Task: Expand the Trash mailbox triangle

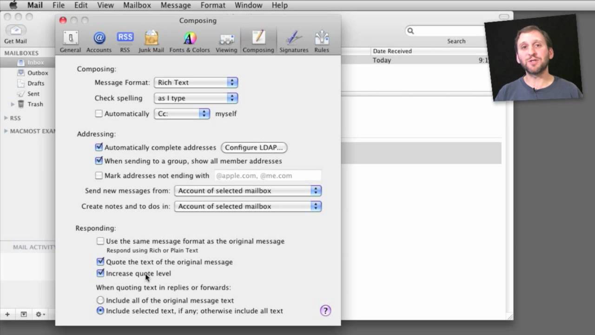Action: coord(13,104)
